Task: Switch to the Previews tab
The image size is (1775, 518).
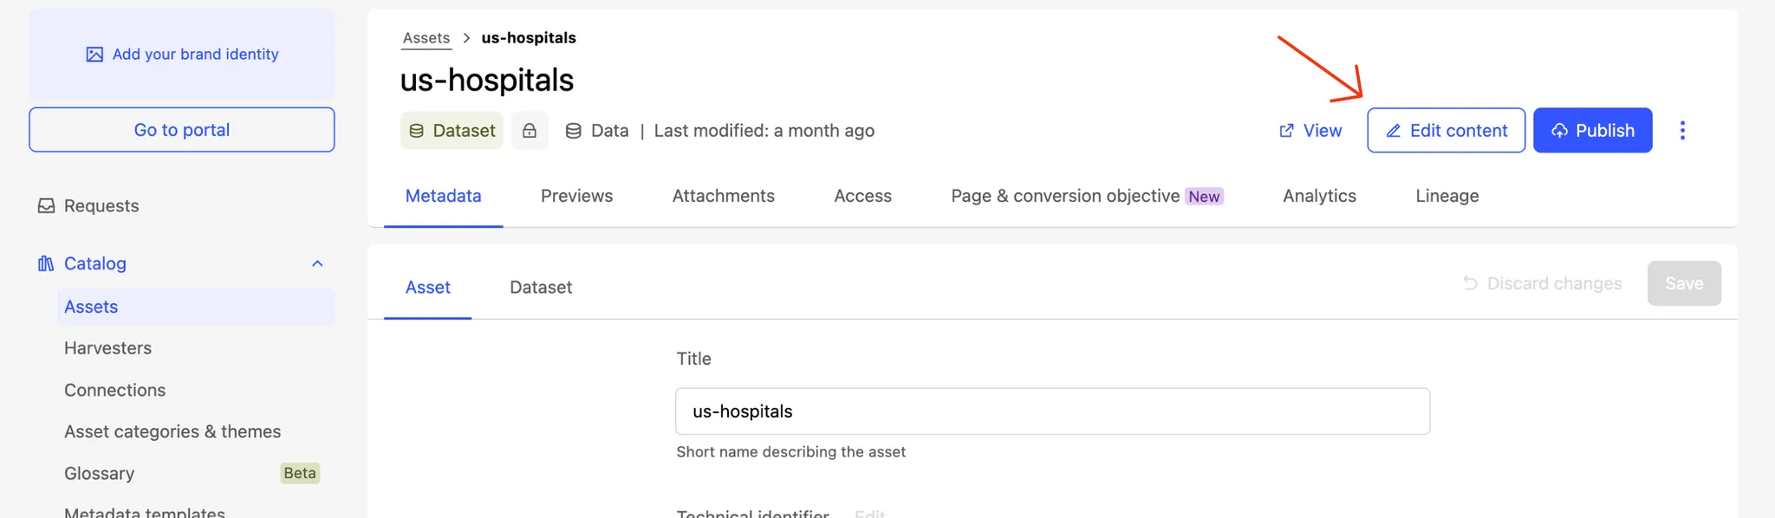Action: tap(576, 197)
